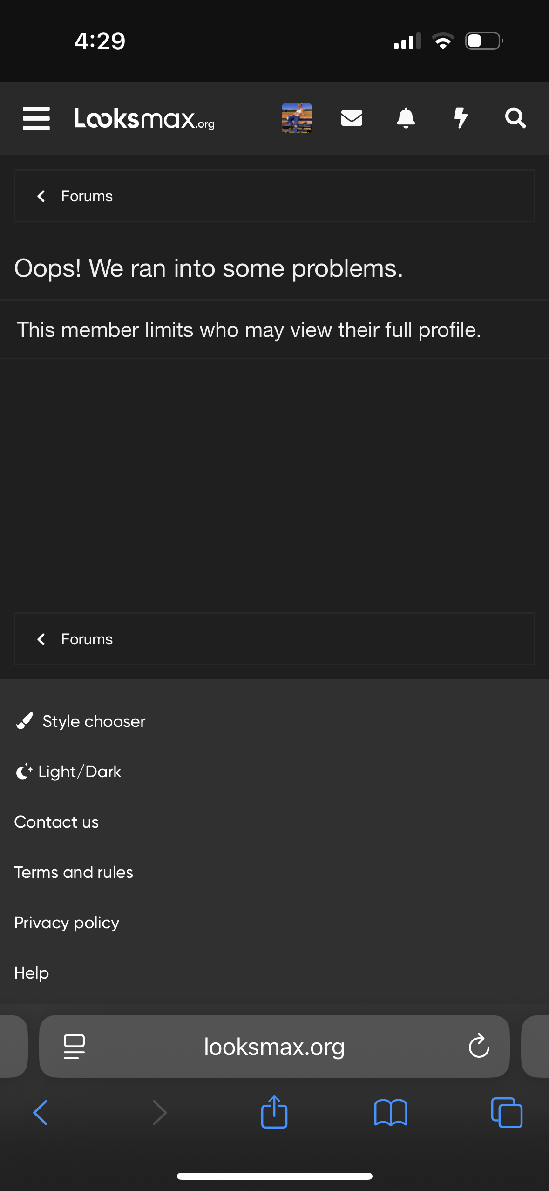Open Terms and rules

[74, 872]
